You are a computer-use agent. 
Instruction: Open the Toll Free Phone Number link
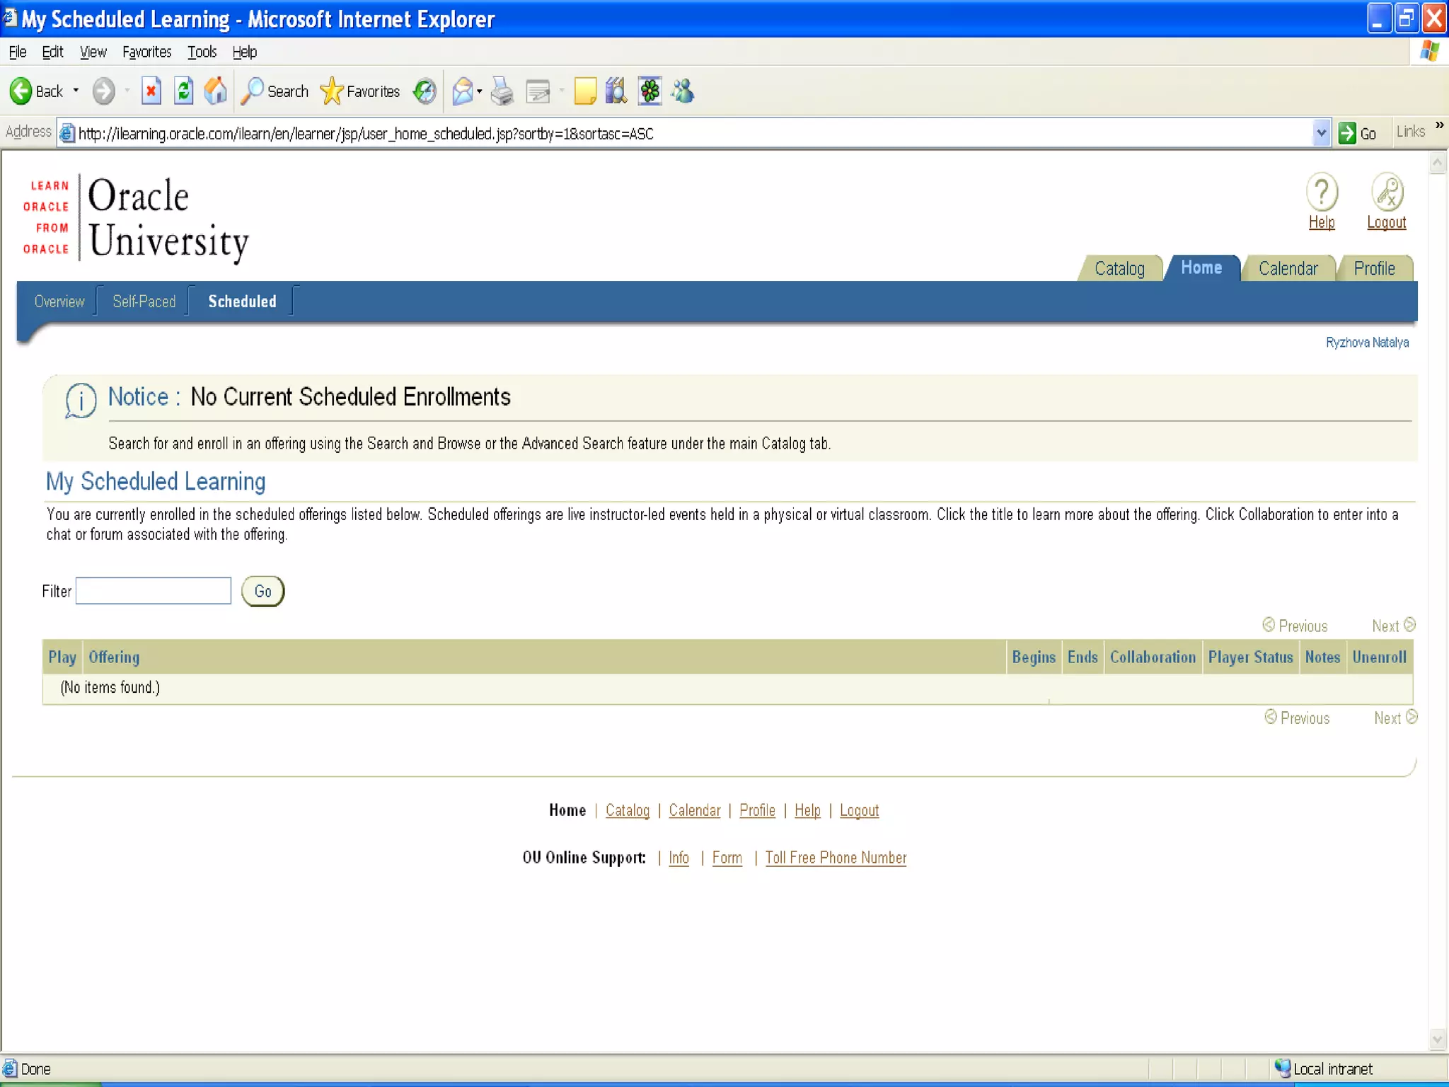coord(835,858)
